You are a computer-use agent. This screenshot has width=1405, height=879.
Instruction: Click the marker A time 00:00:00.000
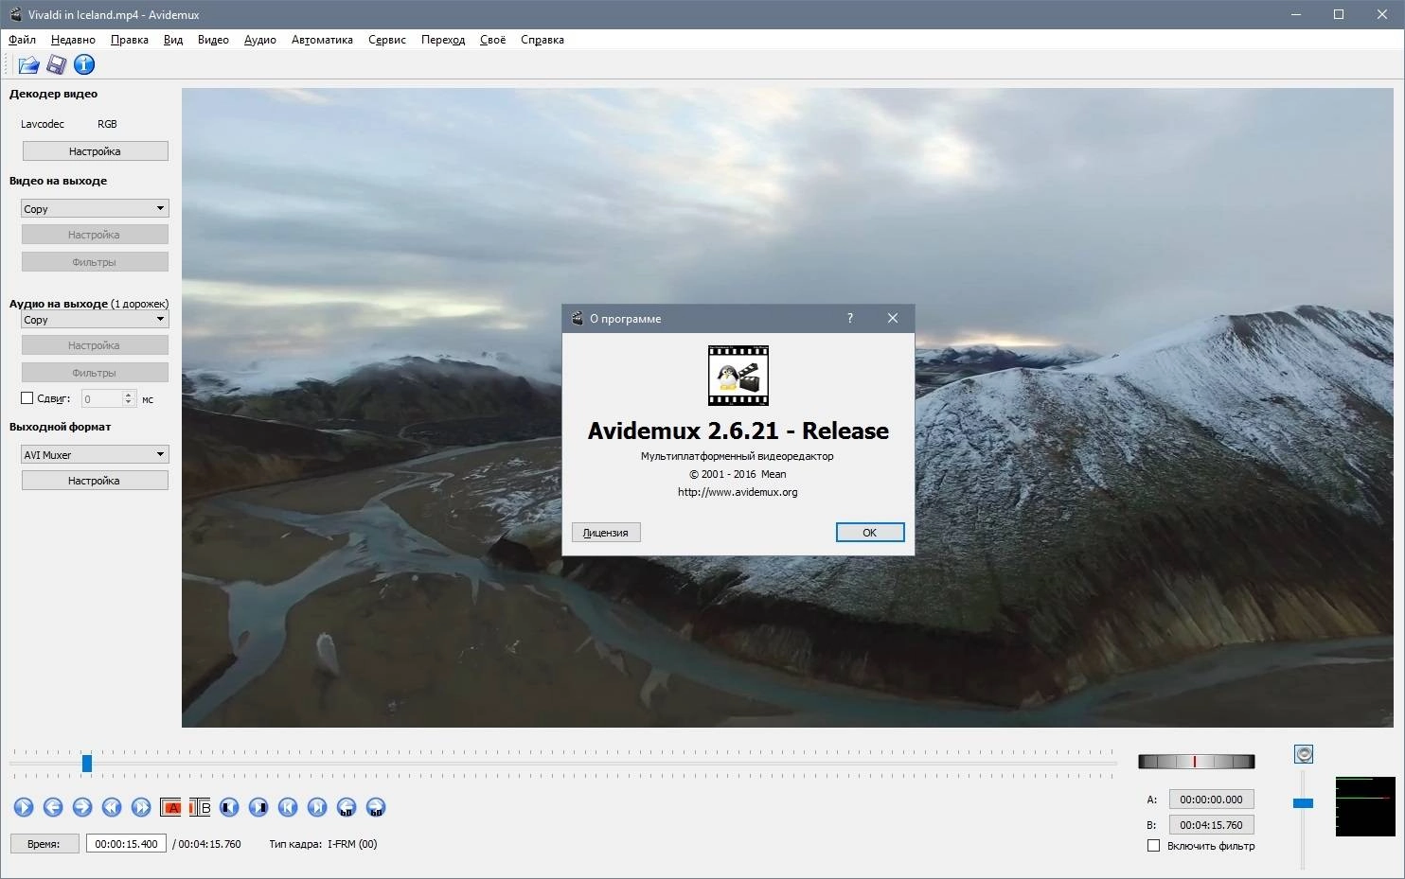click(1211, 800)
